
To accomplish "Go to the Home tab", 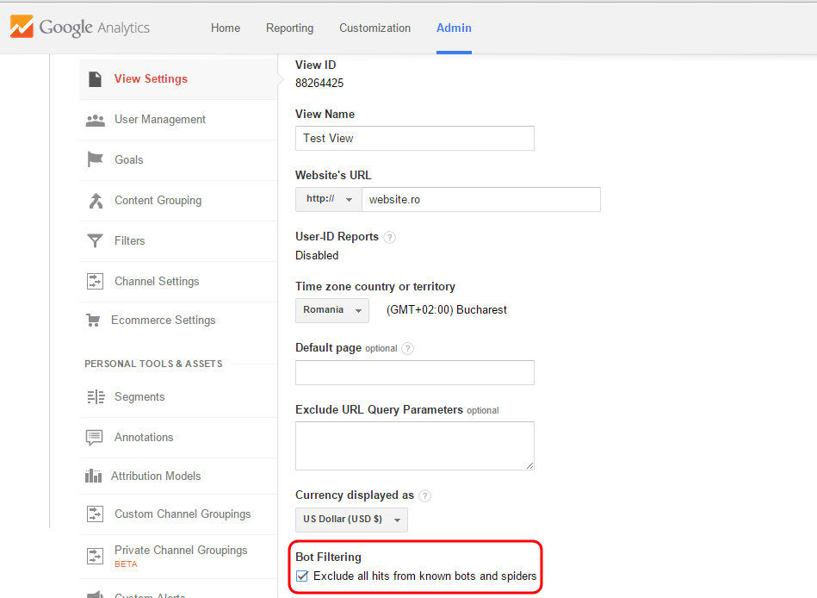I will click(x=226, y=28).
